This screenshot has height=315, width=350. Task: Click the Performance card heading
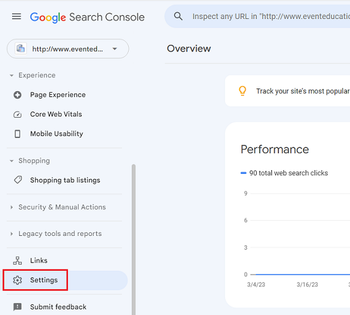pos(275,149)
